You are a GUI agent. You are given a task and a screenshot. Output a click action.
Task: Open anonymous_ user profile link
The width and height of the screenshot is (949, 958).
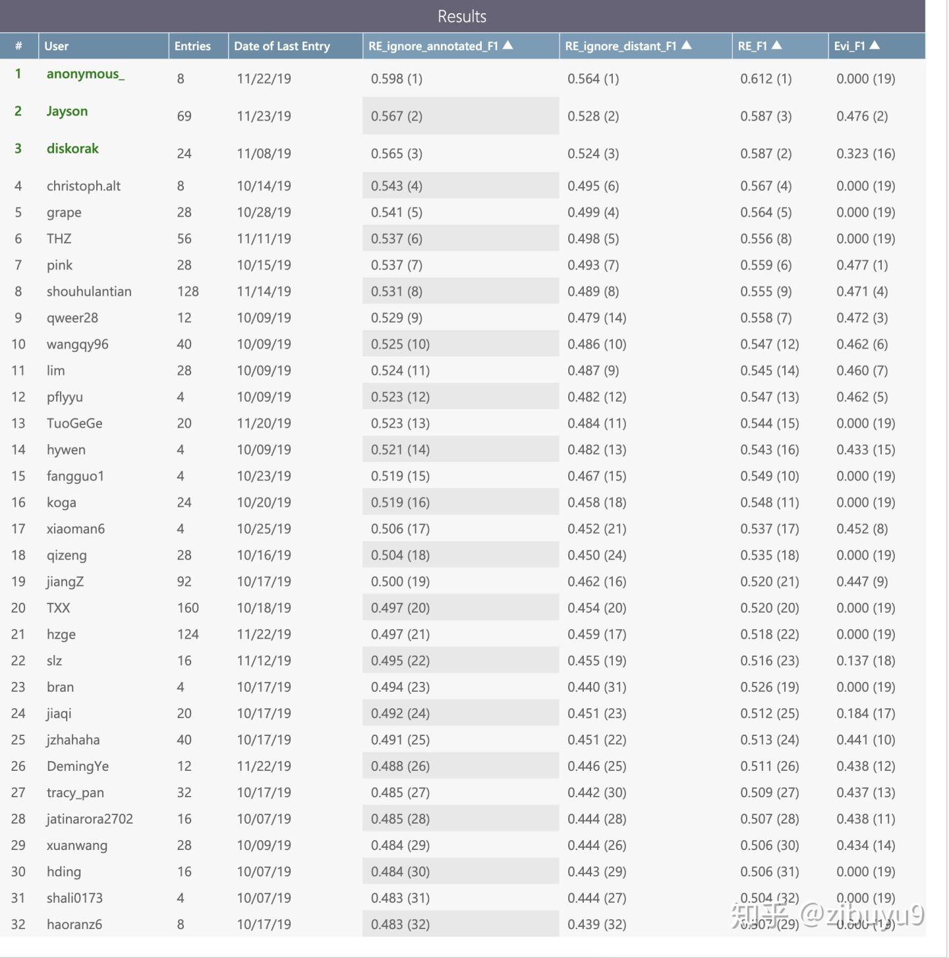(86, 74)
